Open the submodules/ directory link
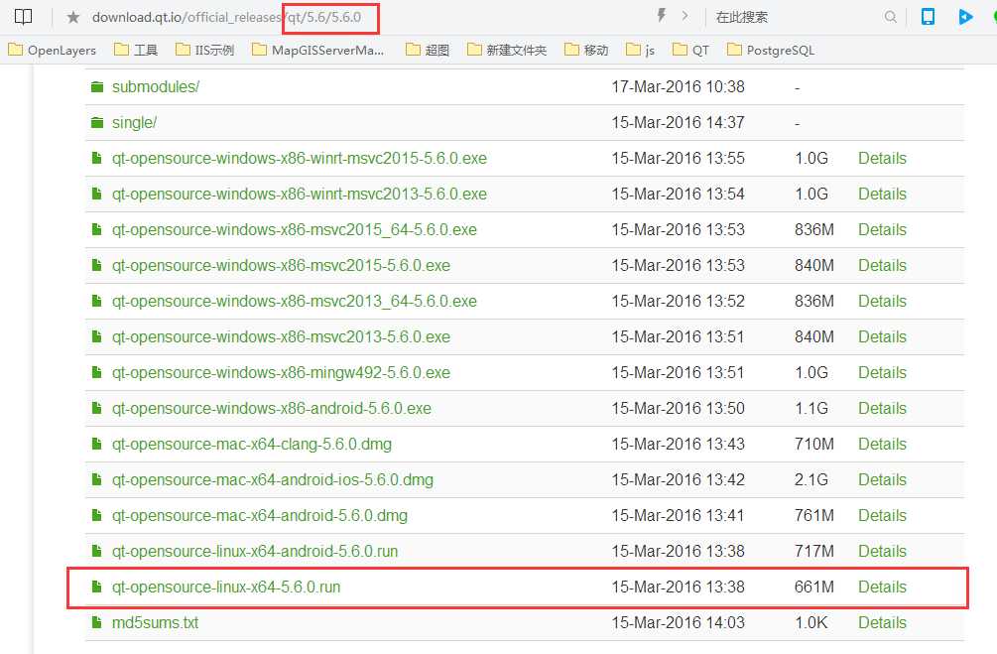997x654 pixels. click(x=156, y=86)
